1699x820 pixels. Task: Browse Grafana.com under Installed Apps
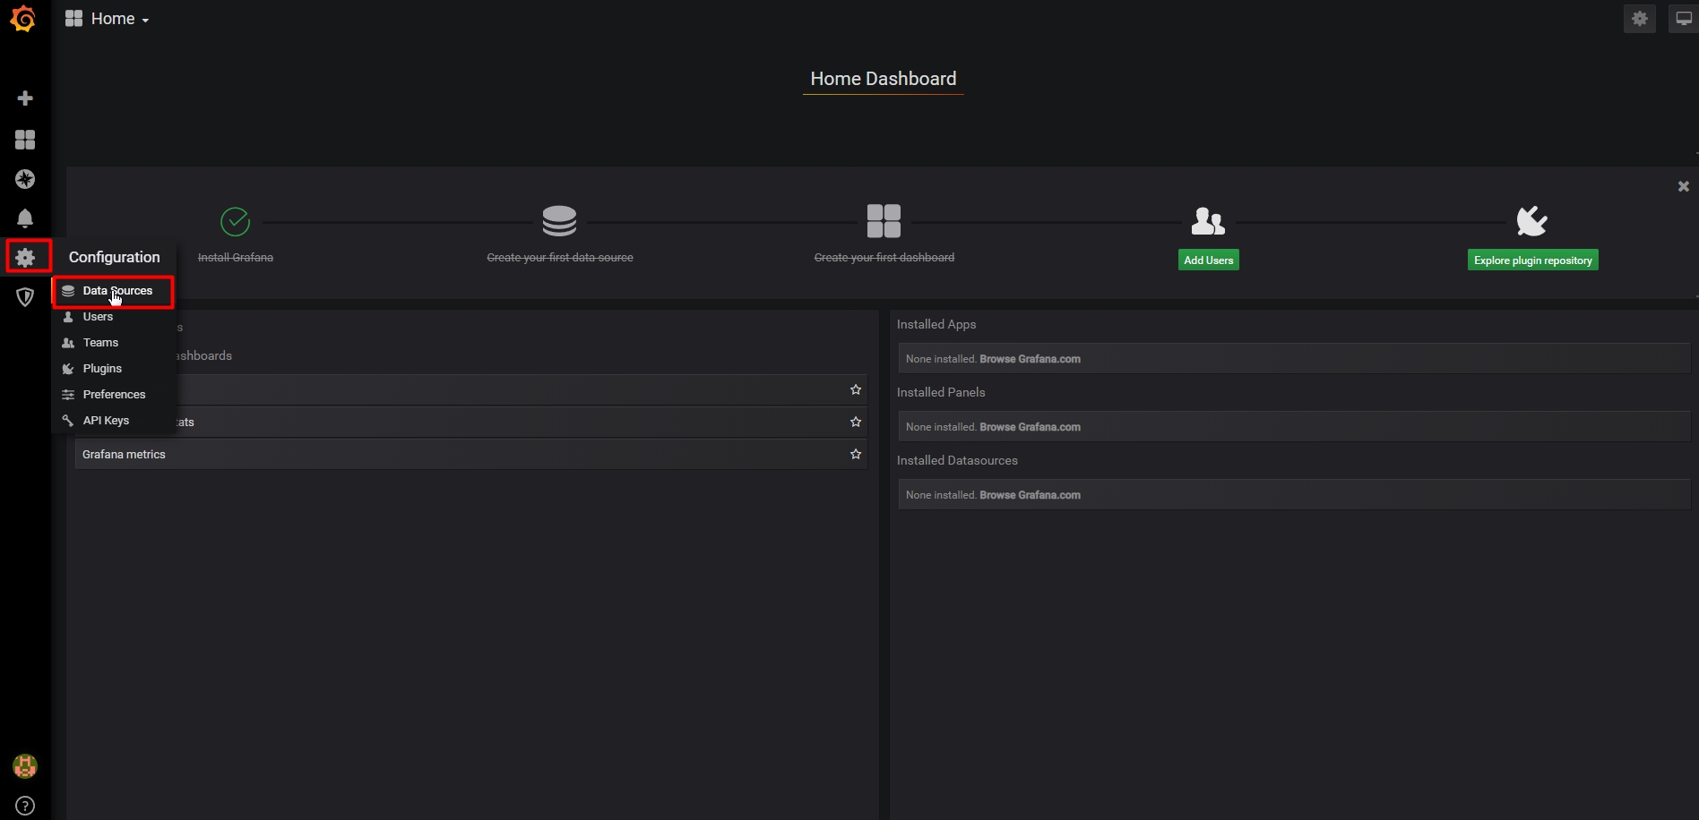1030,359
